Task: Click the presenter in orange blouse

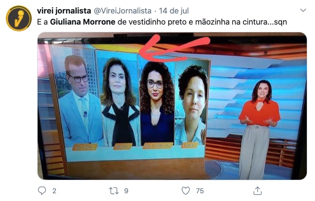Action: (259, 130)
